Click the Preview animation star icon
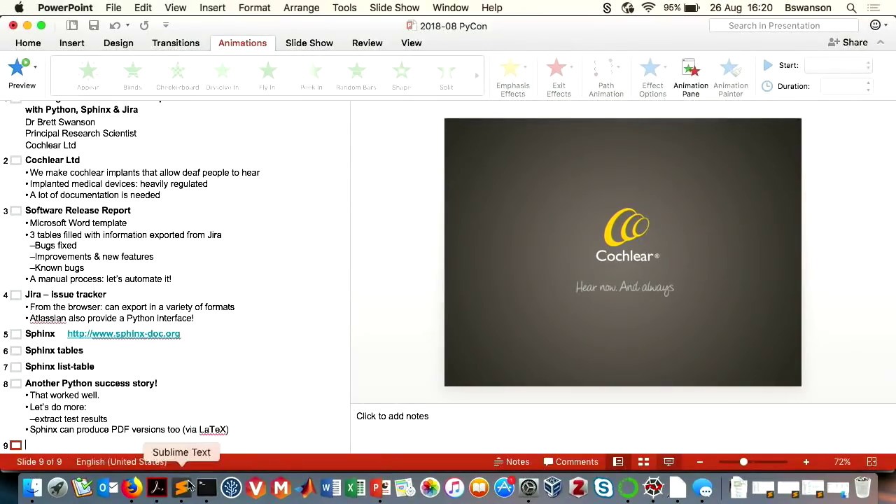The width and height of the screenshot is (896, 504). 19,67
